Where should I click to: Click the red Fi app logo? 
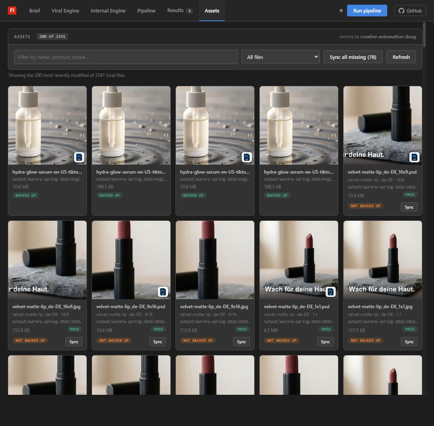(12, 11)
